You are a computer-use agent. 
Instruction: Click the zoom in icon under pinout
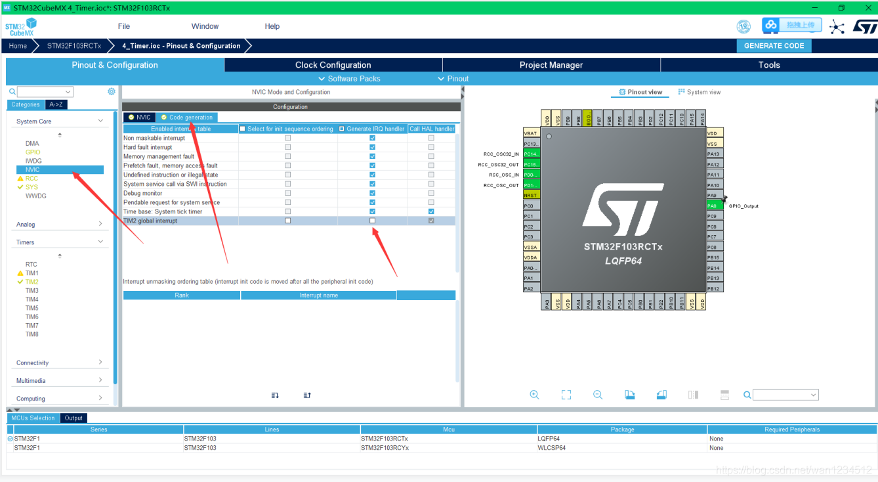(534, 395)
